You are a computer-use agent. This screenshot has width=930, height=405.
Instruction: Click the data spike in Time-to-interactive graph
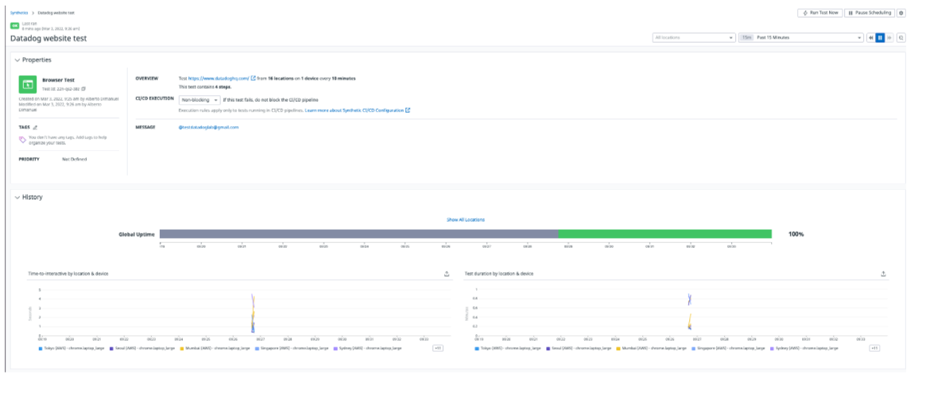[x=253, y=313]
